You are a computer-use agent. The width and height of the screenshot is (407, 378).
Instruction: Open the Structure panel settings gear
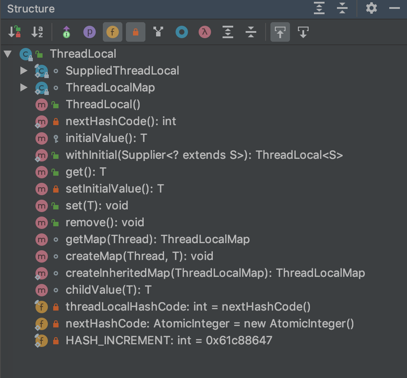click(371, 8)
